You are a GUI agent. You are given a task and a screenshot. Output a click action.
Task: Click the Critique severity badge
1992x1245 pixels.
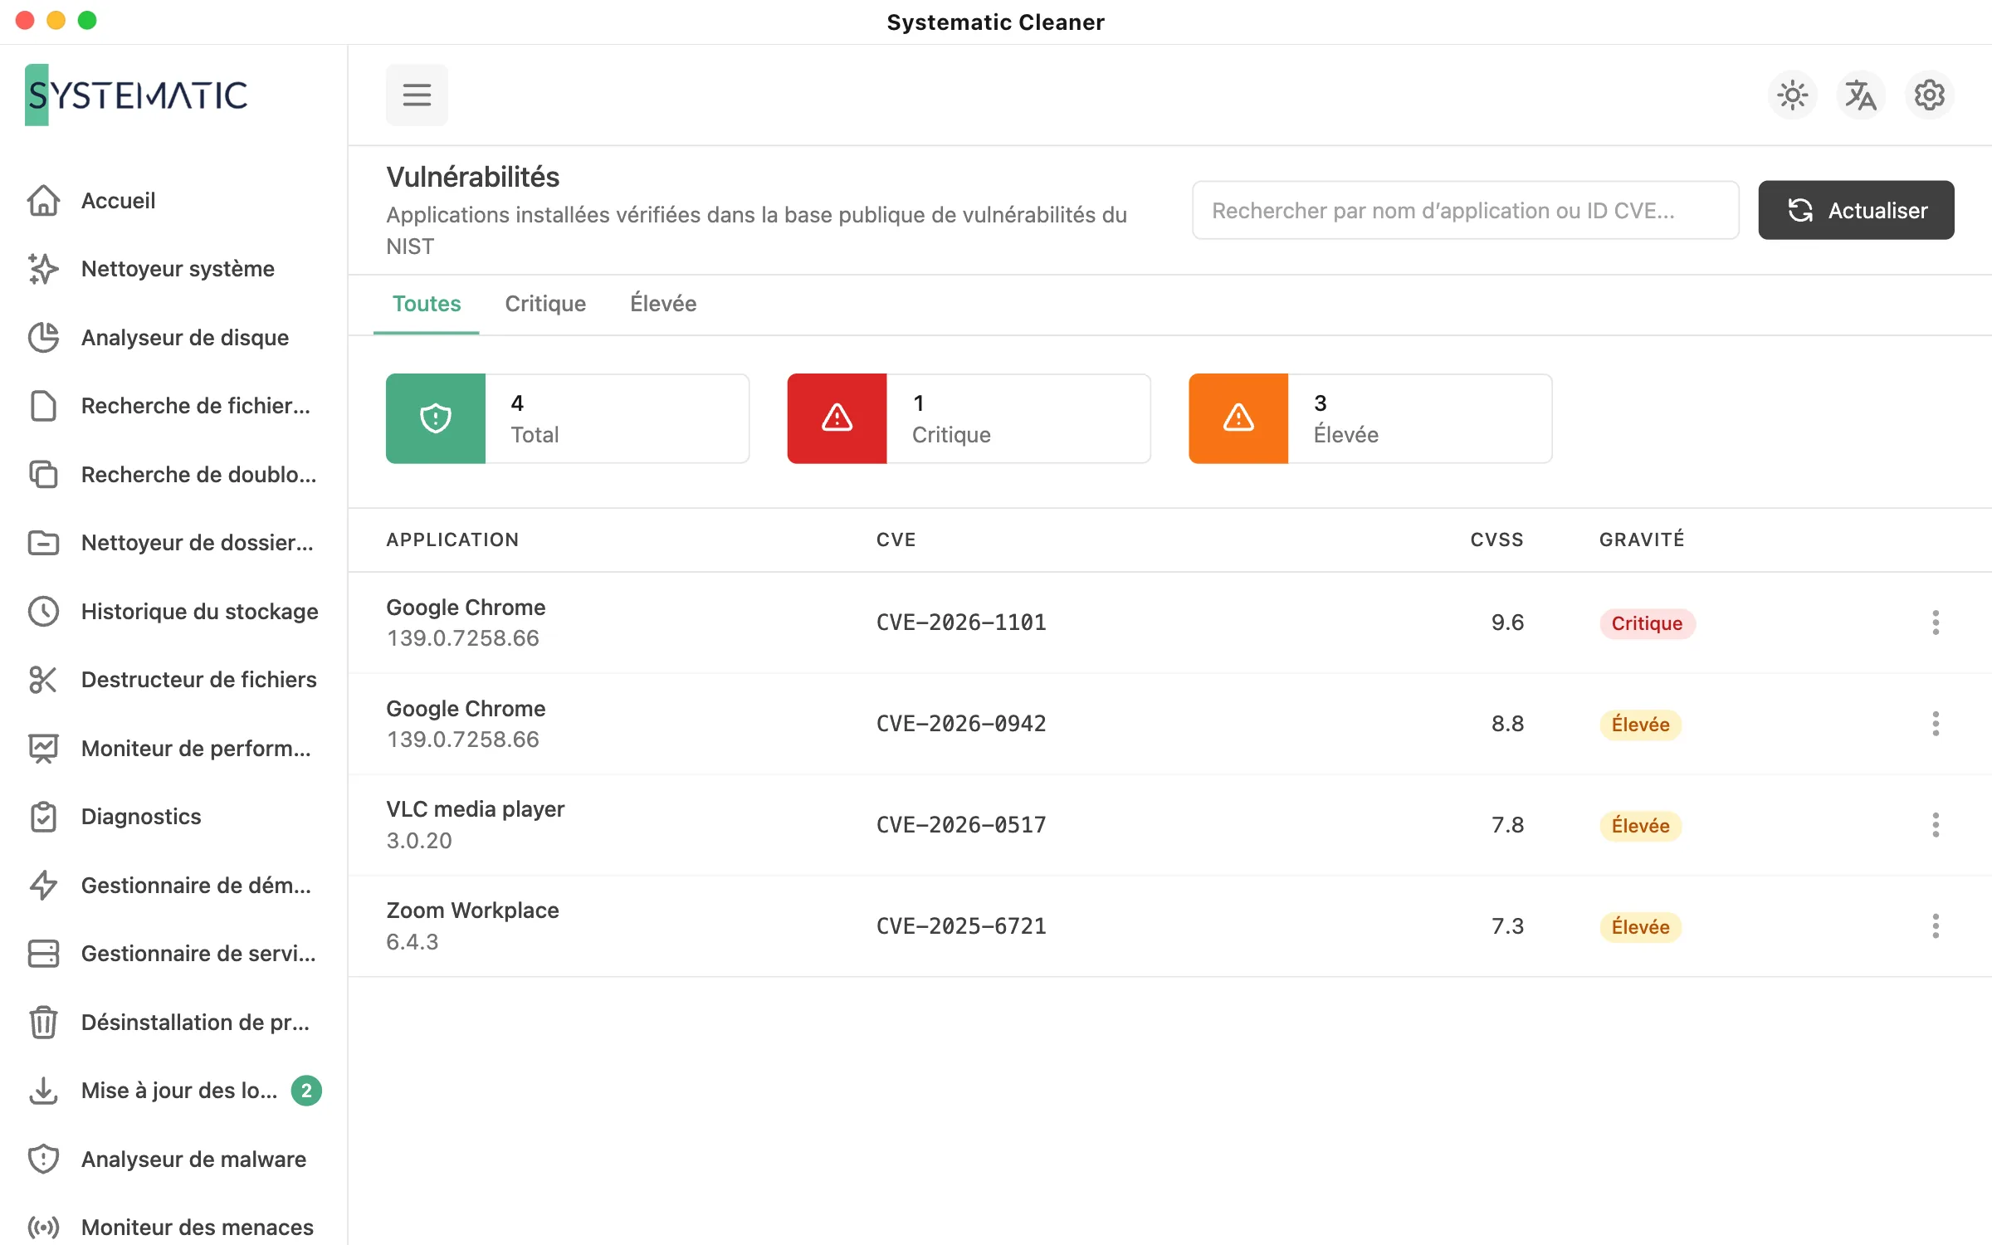click(1647, 623)
